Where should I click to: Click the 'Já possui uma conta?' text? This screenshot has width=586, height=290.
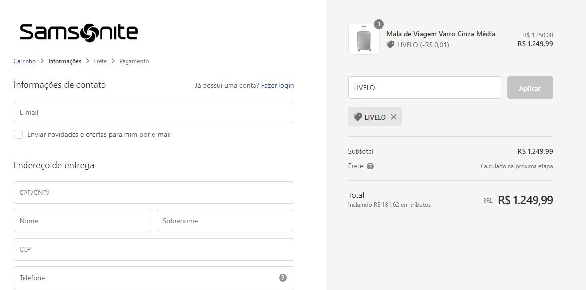coord(227,85)
